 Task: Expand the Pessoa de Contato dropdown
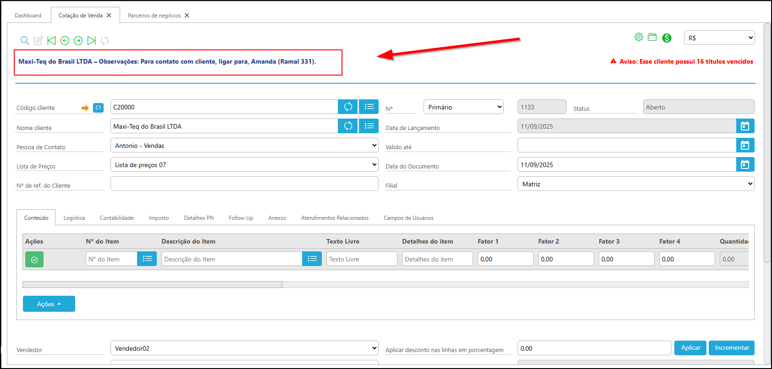[x=244, y=146]
